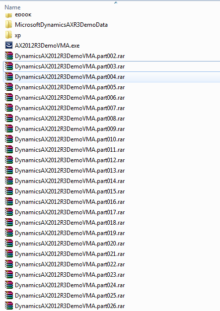Click the archive icon for part010.rar
The image size is (220, 311).
9,139
